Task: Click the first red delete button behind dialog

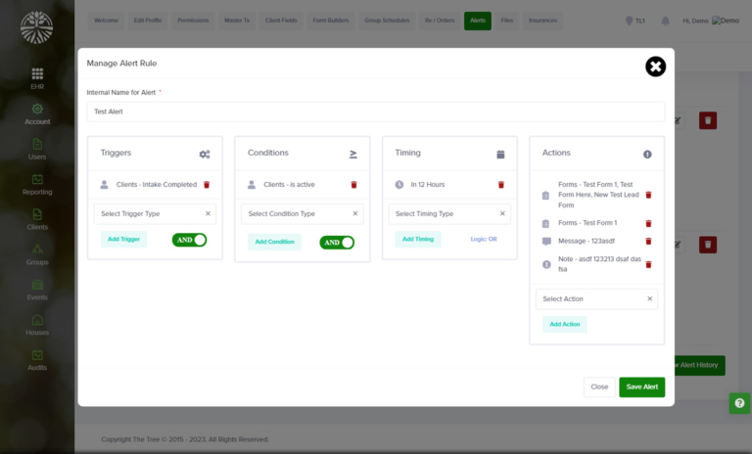Action: tap(708, 120)
